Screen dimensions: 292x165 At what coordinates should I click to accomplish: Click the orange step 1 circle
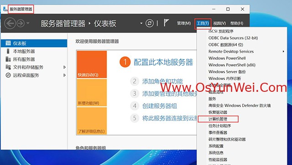[x=125, y=62]
